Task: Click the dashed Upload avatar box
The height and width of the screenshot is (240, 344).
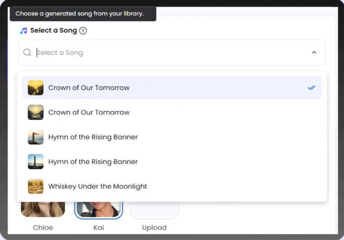Action: pos(154,210)
